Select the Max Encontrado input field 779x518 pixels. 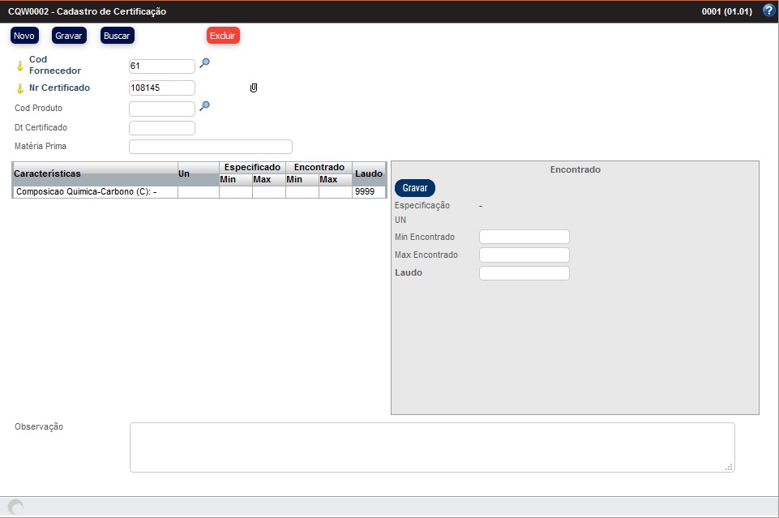[524, 255]
